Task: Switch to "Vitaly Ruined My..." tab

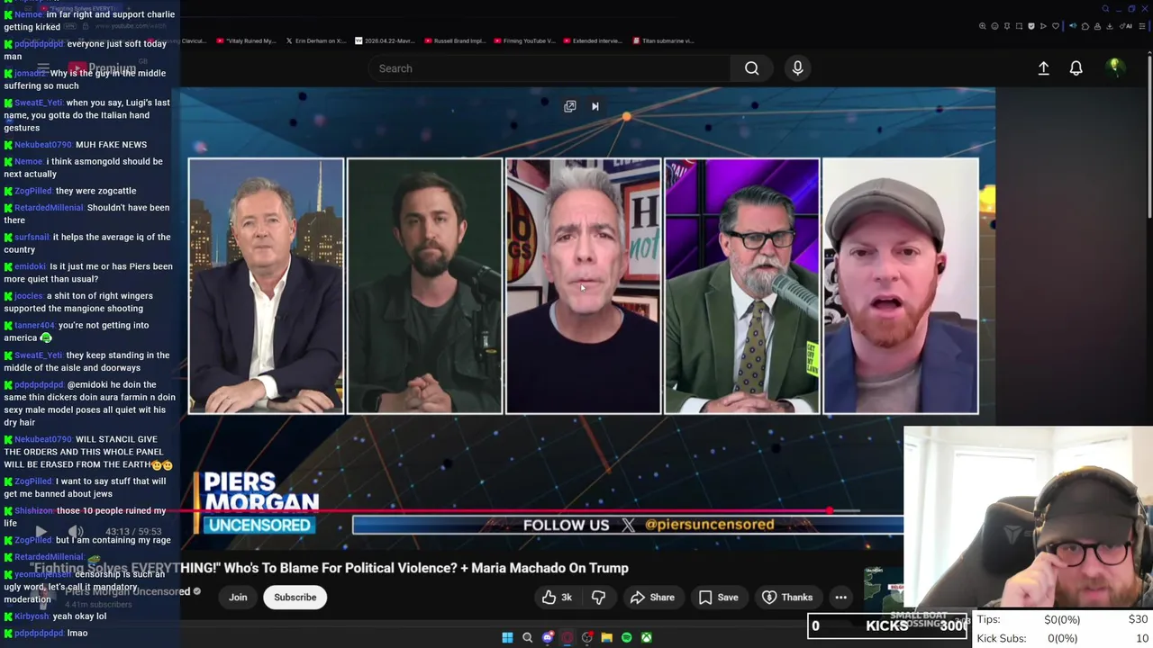Action: (245, 40)
